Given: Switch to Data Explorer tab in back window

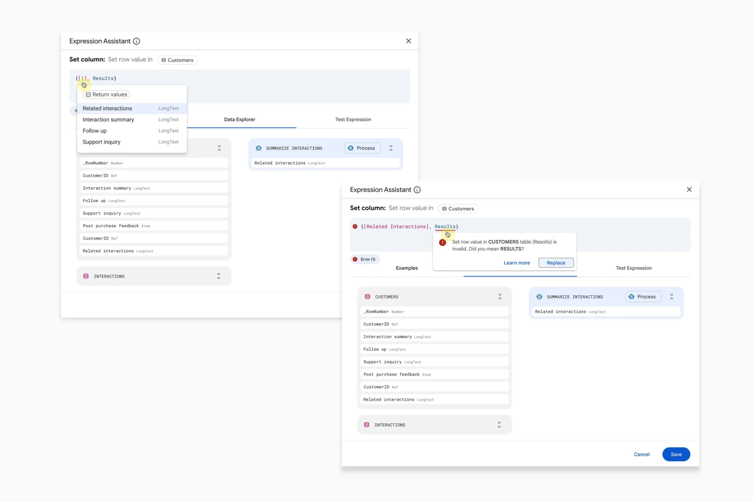Looking at the screenshot, I should tap(239, 119).
